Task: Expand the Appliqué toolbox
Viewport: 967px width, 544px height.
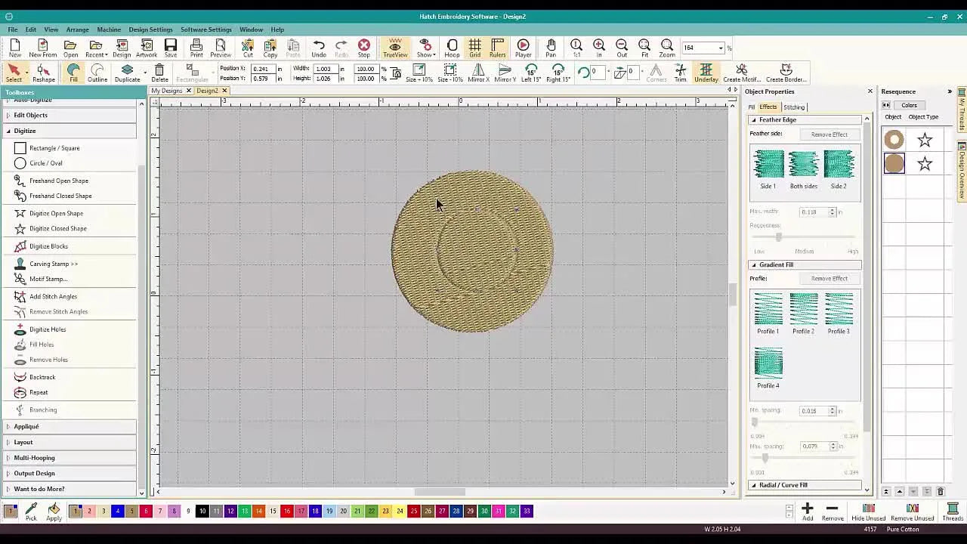Action: click(26, 425)
